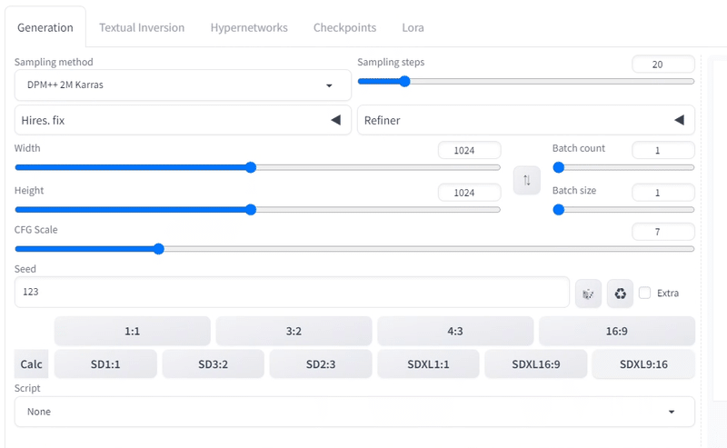Click the Width slider handle
This screenshot has height=448, width=727.
251,167
